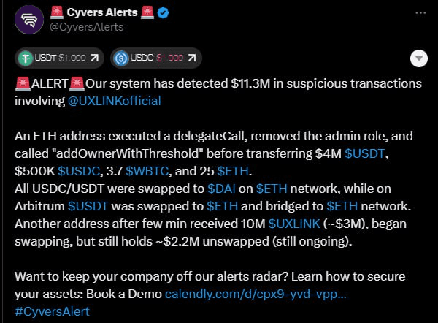Select the USDT $1.000 price chip
This screenshot has width=438, height=323.
click(x=59, y=58)
